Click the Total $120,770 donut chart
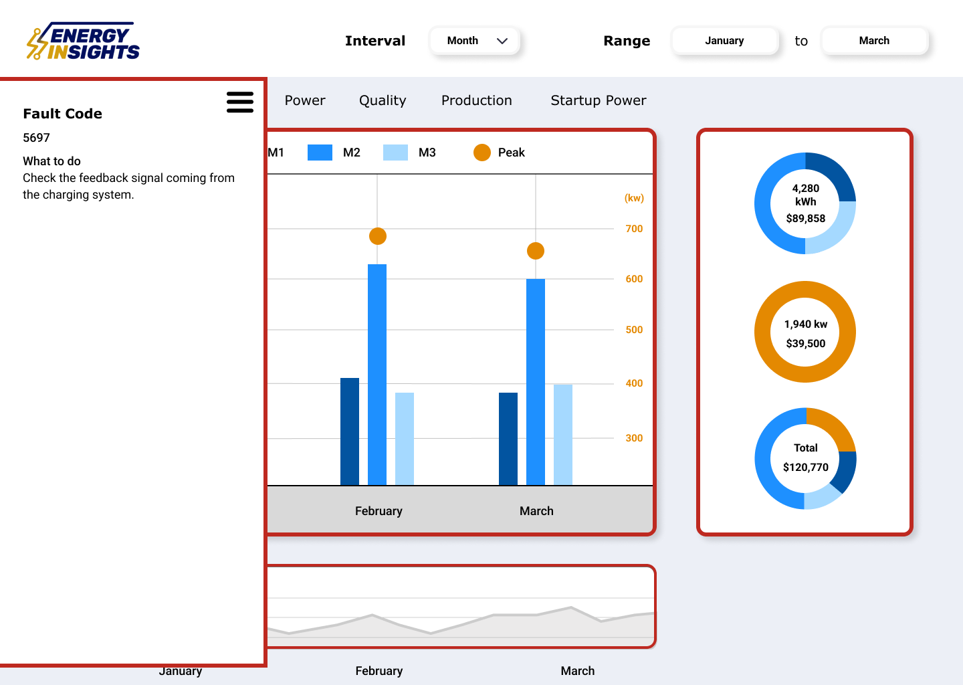The width and height of the screenshot is (963, 685). click(805, 458)
